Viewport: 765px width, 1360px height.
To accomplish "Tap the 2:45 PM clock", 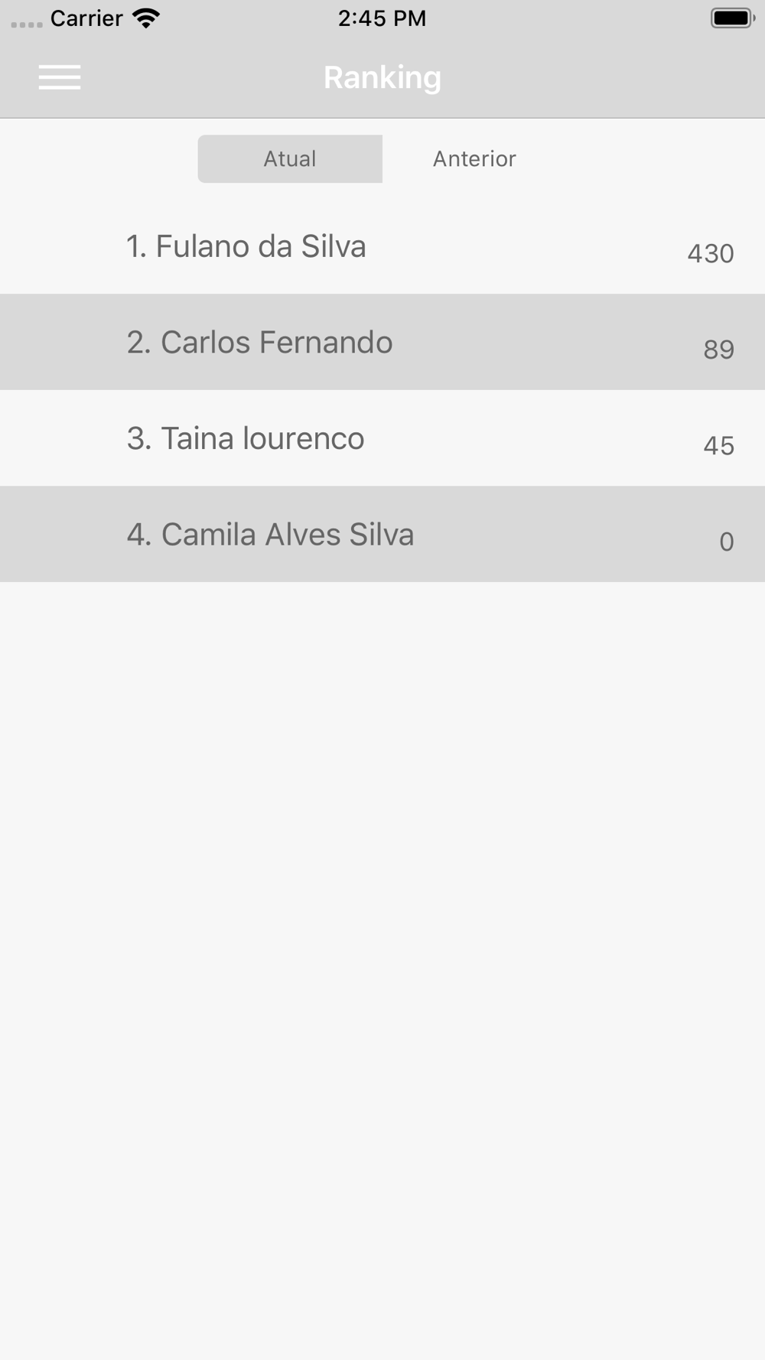I will click(382, 18).
